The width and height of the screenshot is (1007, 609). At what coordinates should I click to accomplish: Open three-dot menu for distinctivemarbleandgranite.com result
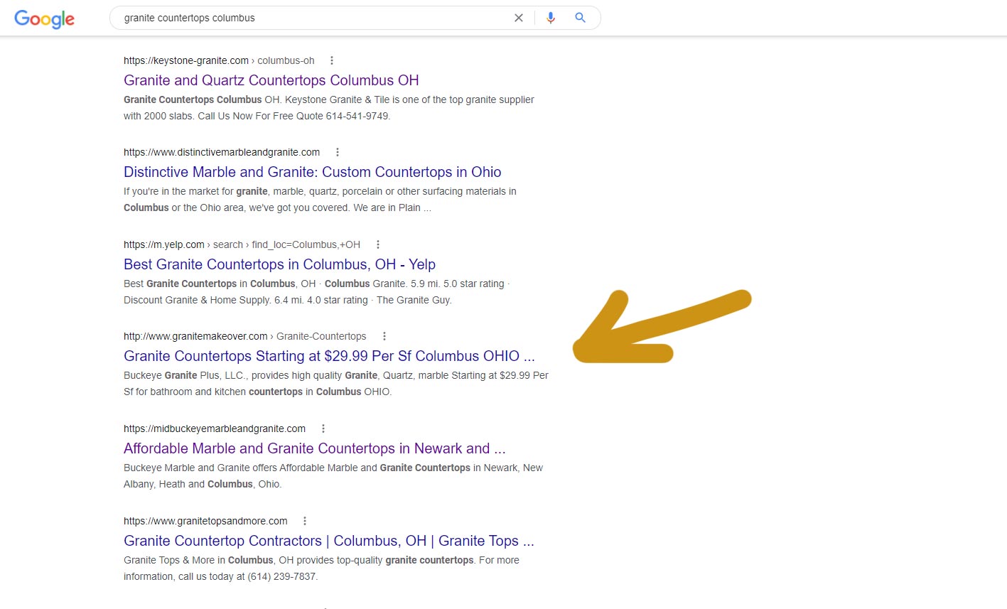pyautogui.click(x=338, y=152)
